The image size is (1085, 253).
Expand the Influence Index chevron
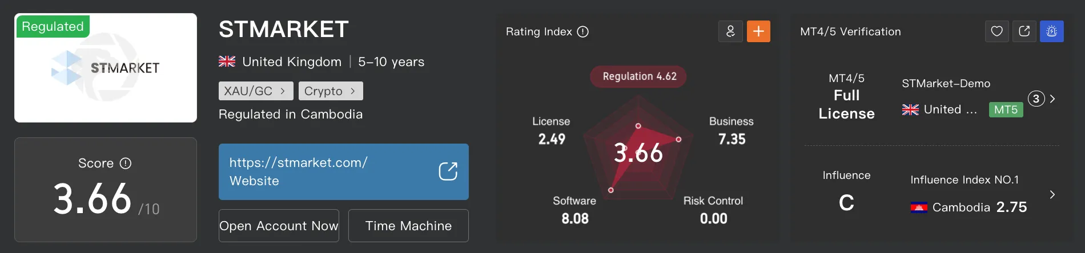pyautogui.click(x=1052, y=194)
